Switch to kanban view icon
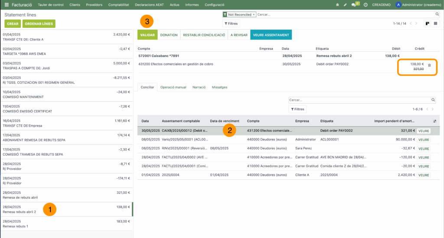Image resolution: width=444 pixels, height=238 pixels. click(x=427, y=23)
